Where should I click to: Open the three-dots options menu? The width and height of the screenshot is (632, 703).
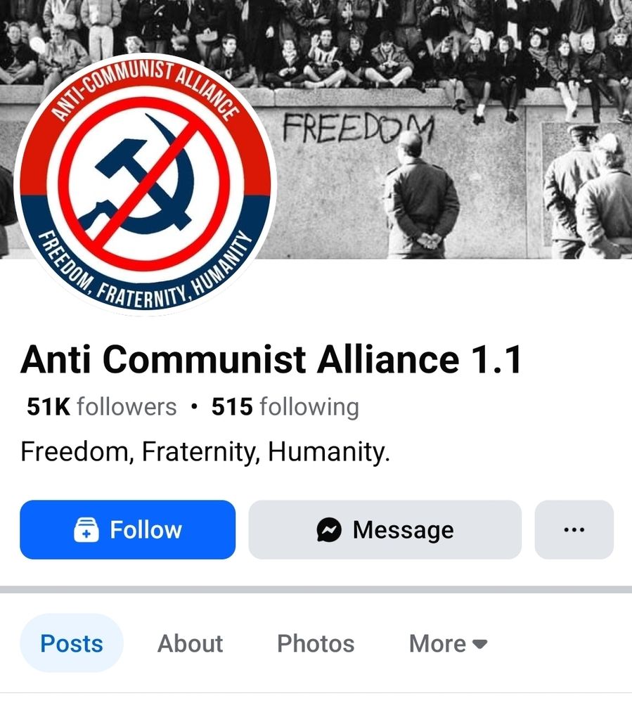[x=574, y=529]
